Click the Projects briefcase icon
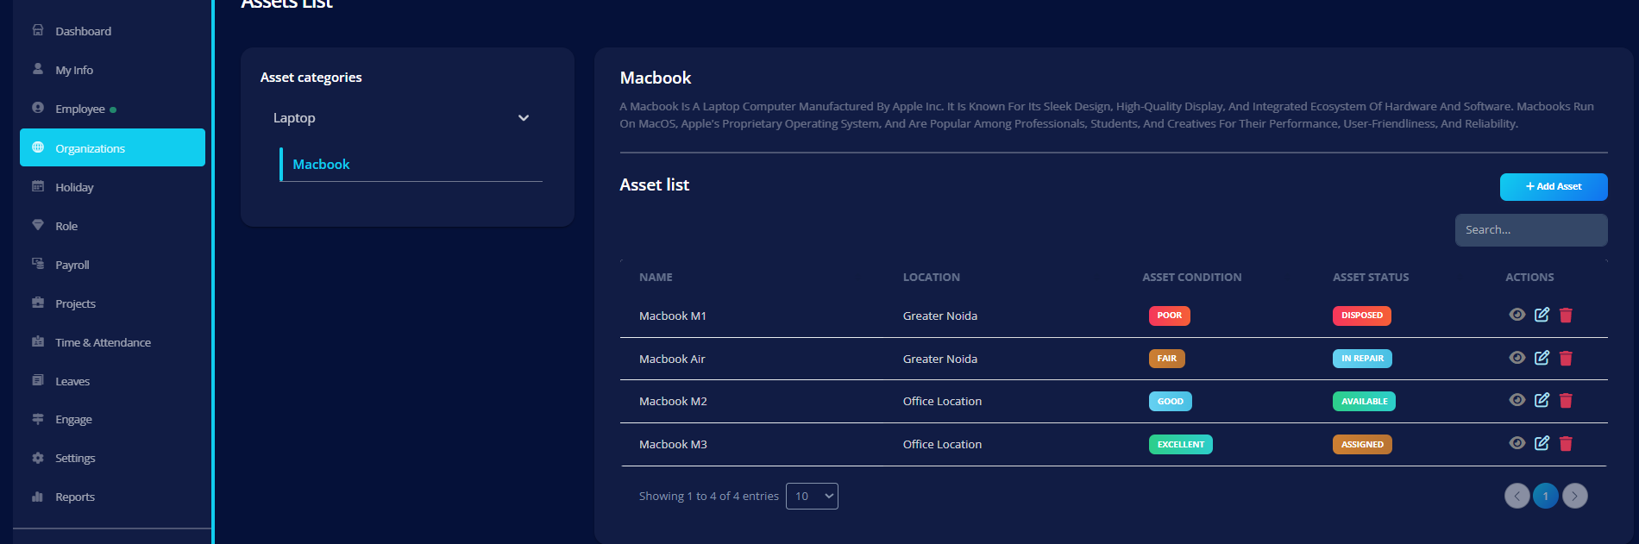Viewport: 1639px width, 544px height. pos(38,303)
